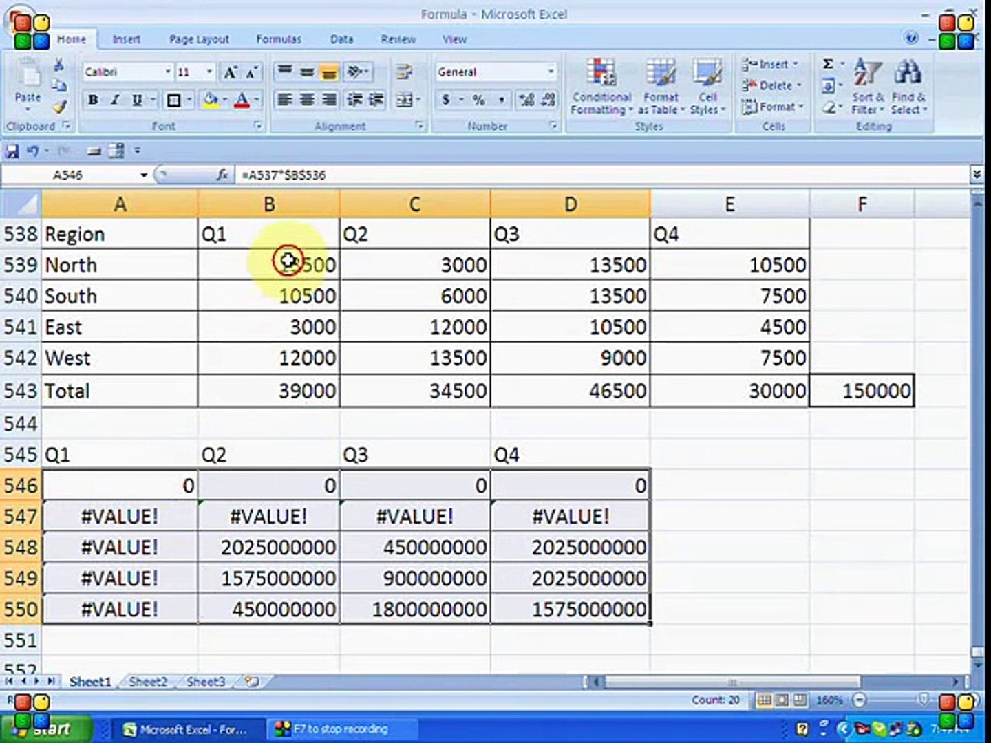The width and height of the screenshot is (991, 743).
Task: Increase font size with Grow Font
Action: coord(231,72)
